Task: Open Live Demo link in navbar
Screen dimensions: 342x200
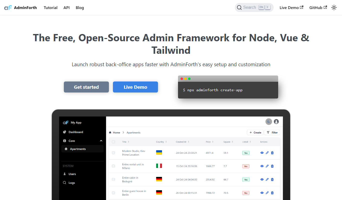Action: tap(291, 7)
